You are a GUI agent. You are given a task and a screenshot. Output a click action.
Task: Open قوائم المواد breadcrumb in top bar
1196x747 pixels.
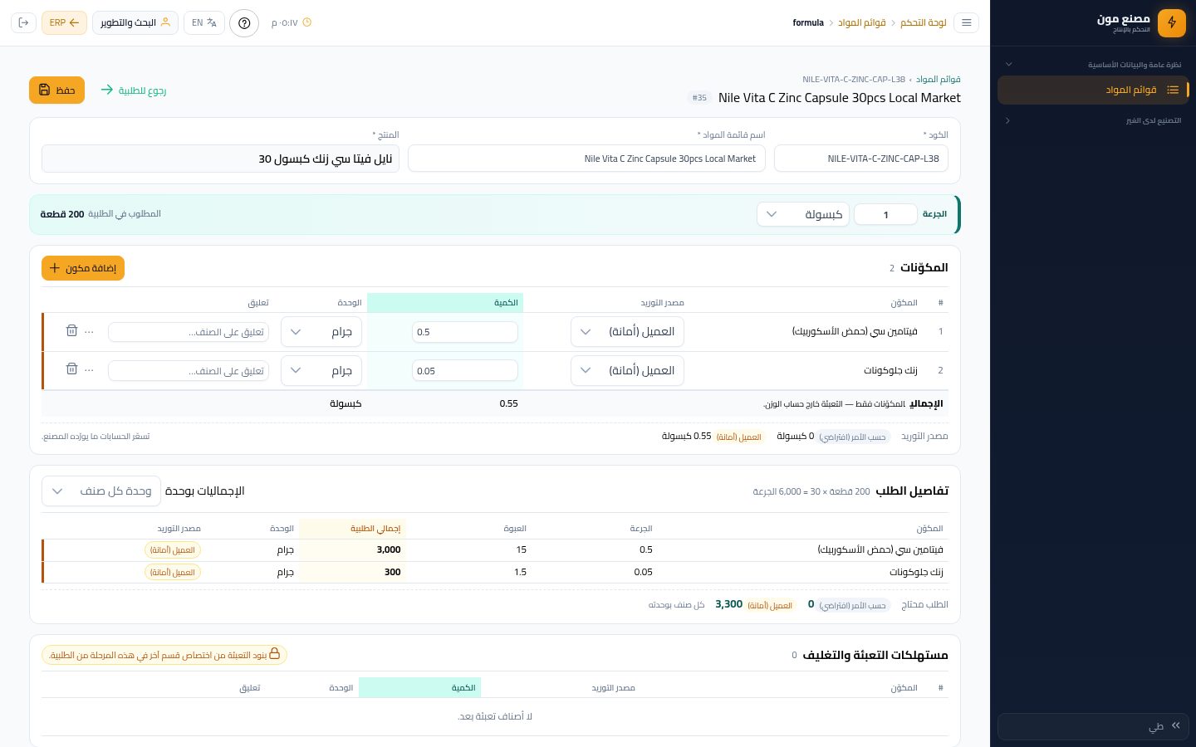pyautogui.click(x=862, y=22)
